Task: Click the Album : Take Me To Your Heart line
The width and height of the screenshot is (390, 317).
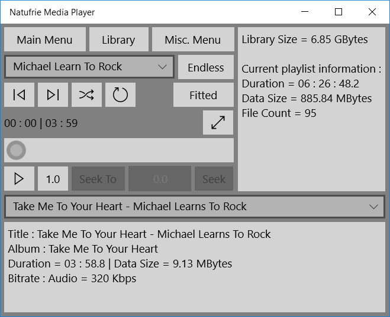Action: 83,249
